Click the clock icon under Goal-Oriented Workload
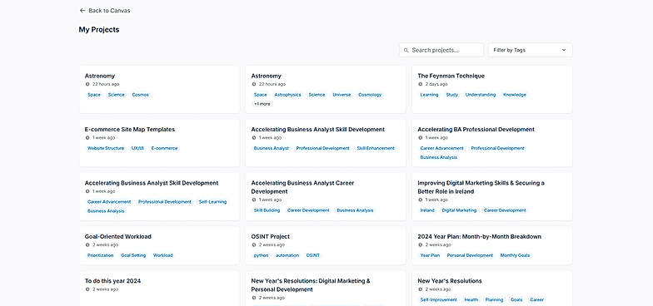The image size is (653, 306). [87, 244]
